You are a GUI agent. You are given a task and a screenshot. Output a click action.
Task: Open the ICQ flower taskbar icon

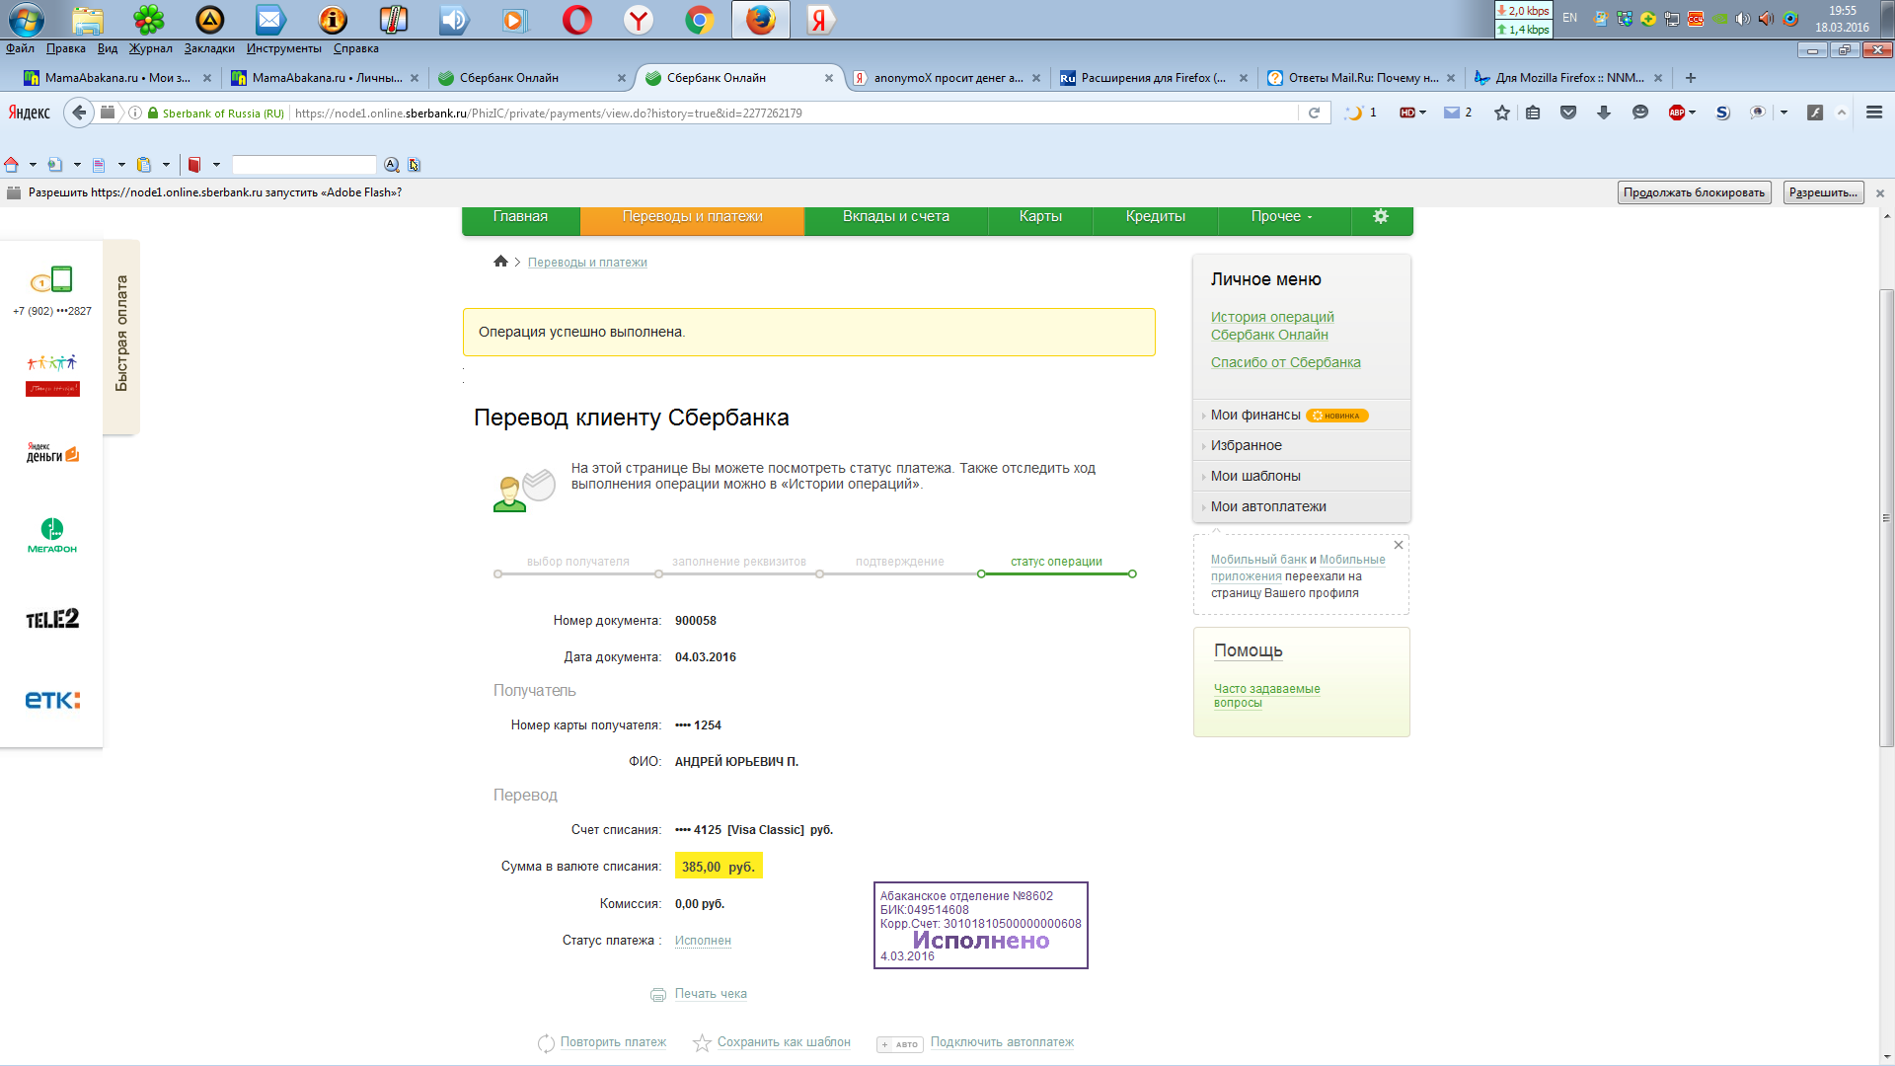(149, 20)
